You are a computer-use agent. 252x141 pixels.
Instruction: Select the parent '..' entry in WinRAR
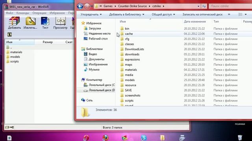9,47
